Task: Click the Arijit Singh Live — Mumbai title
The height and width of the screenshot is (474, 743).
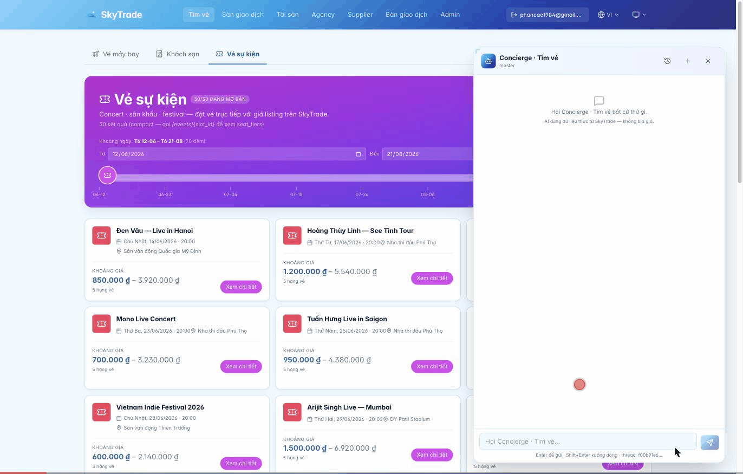Action: pyautogui.click(x=349, y=407)
